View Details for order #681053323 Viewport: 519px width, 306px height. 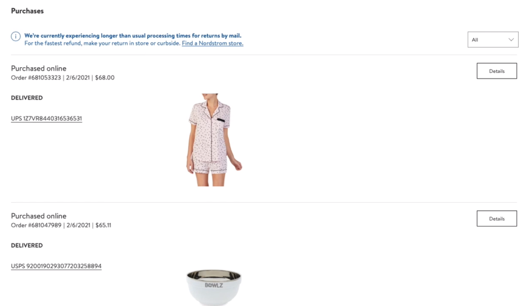[x=497, y=71]
